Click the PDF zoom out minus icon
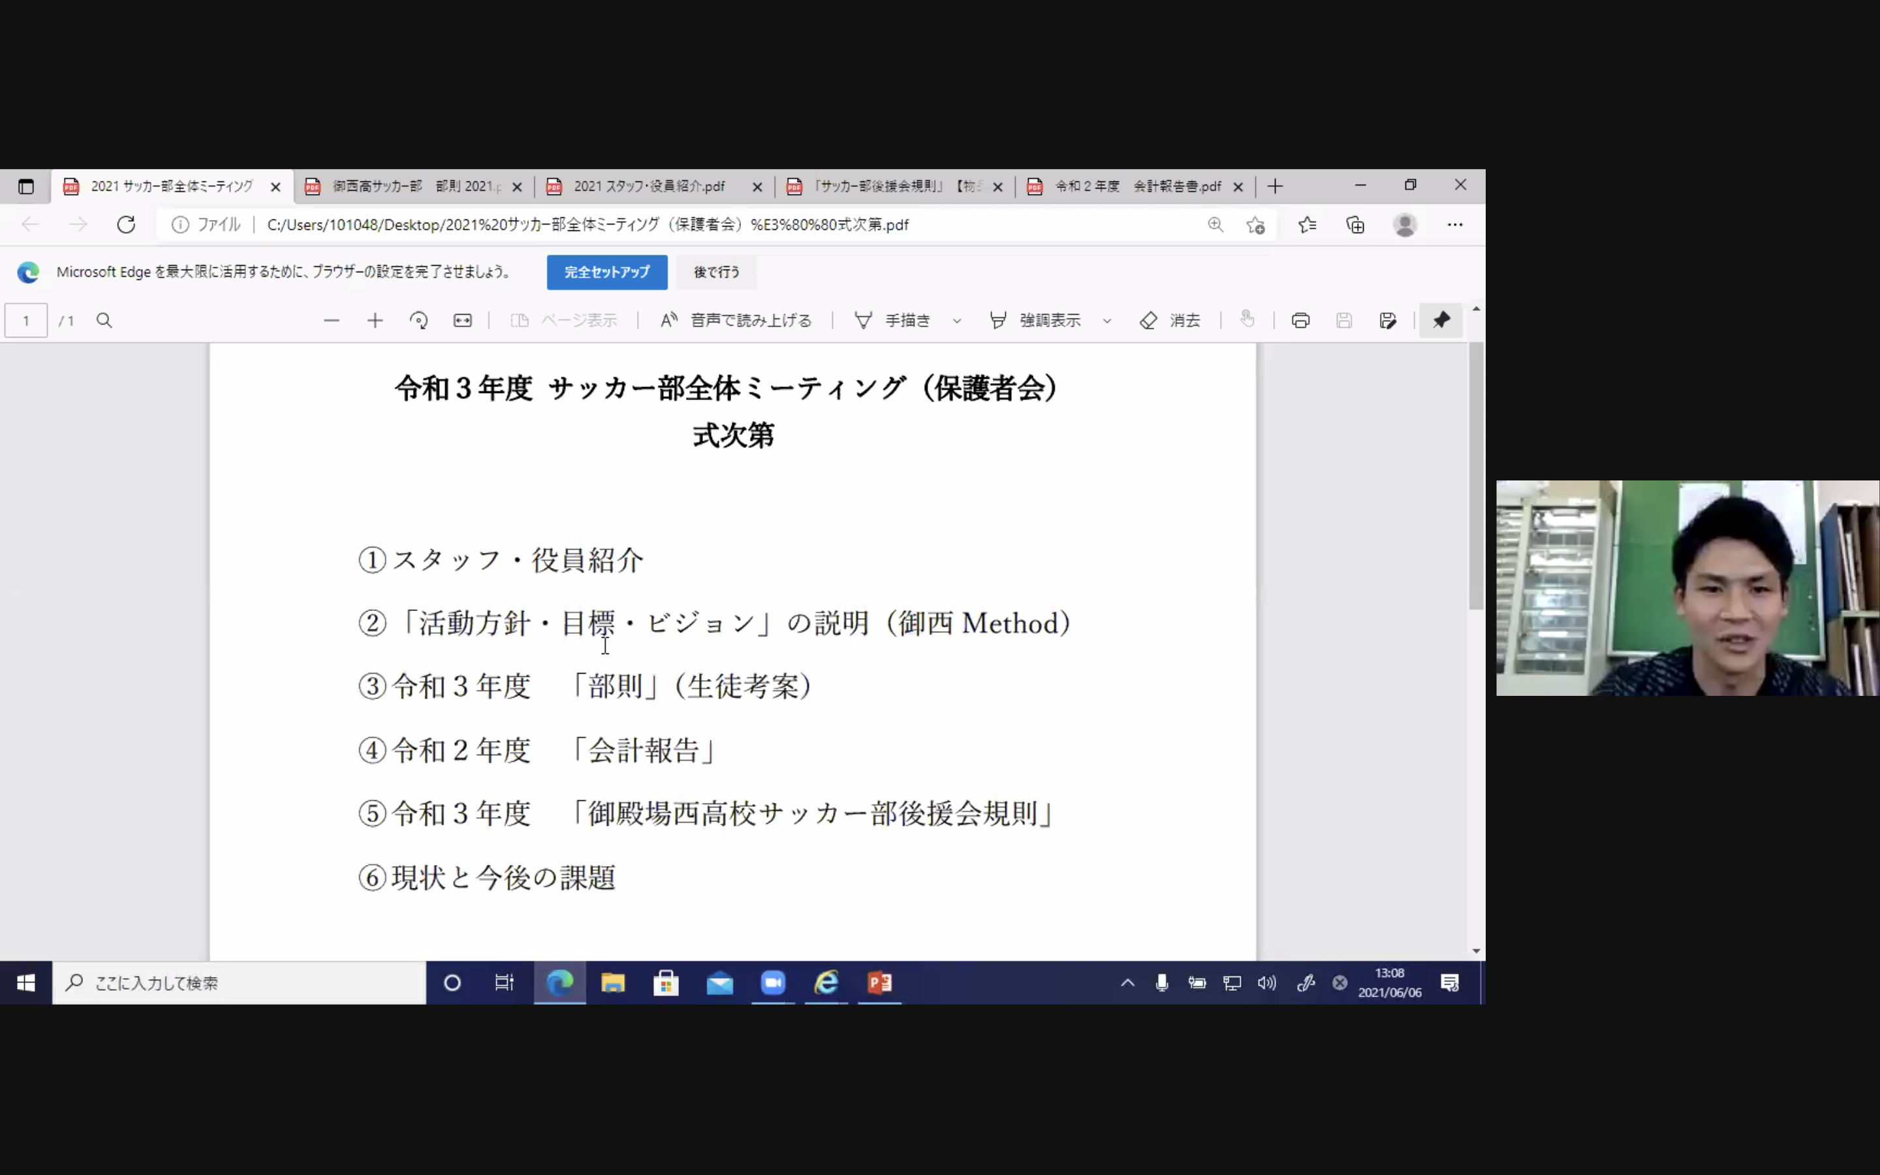 (332, 321)
